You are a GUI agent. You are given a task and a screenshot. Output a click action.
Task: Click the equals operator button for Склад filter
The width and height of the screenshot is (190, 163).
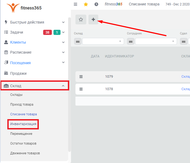click(78, 41)
